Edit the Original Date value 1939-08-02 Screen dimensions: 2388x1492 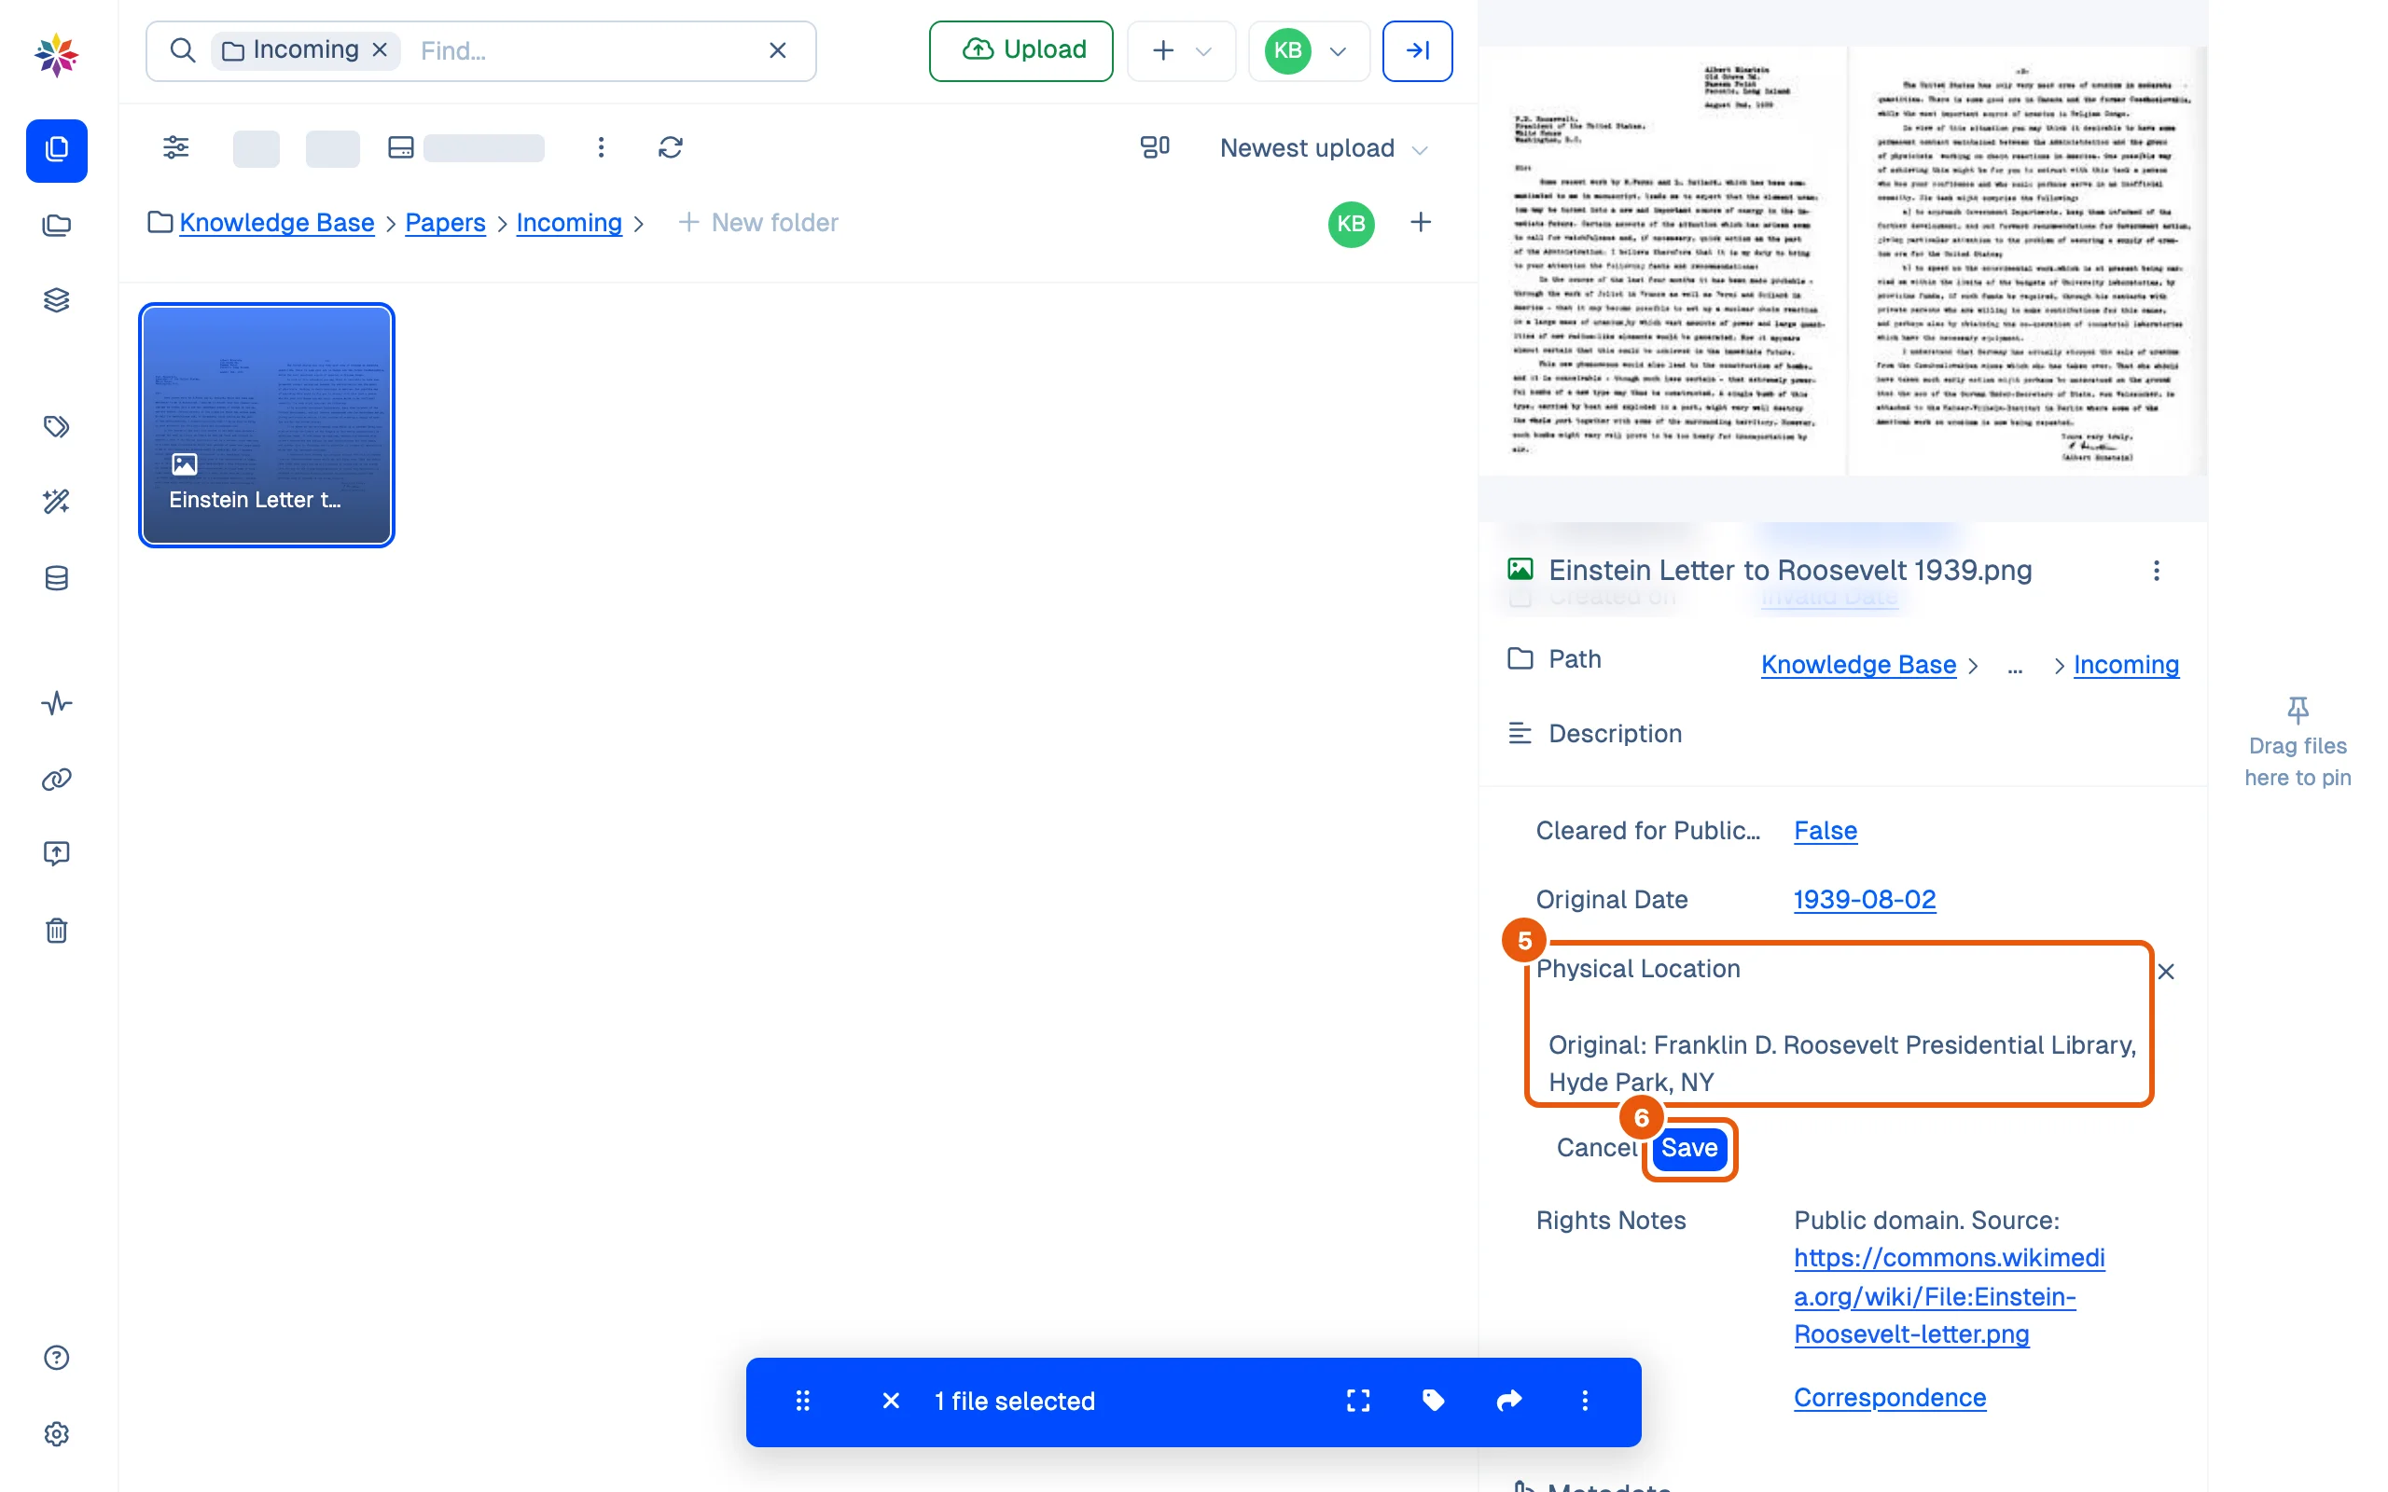click(x=1864, y=899)
